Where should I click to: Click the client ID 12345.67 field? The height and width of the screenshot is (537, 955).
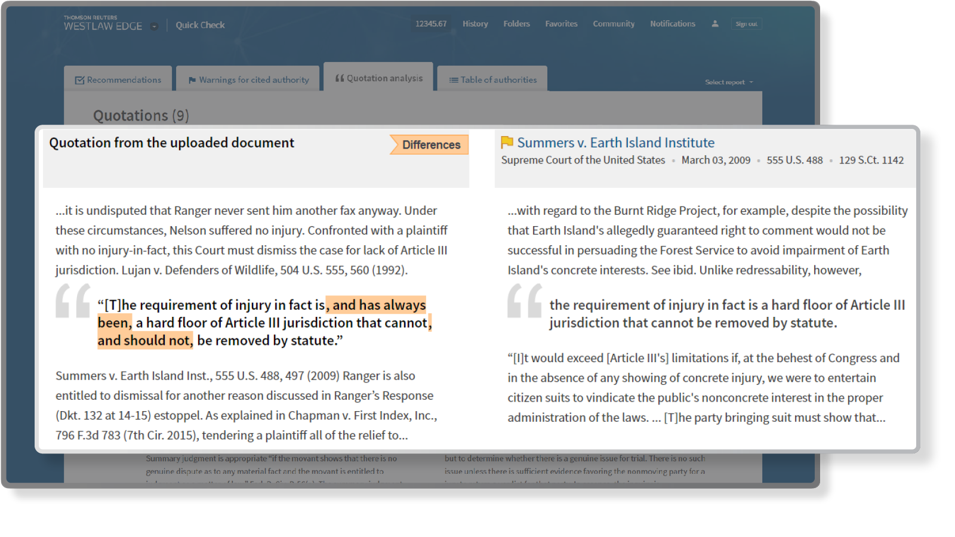pyautogui.click(x=431, y=24)
